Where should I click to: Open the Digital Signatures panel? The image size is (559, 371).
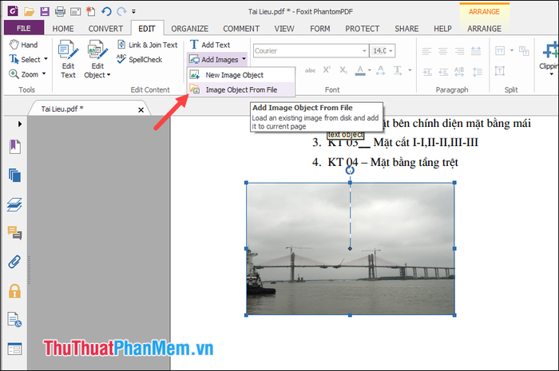[14, 320]
